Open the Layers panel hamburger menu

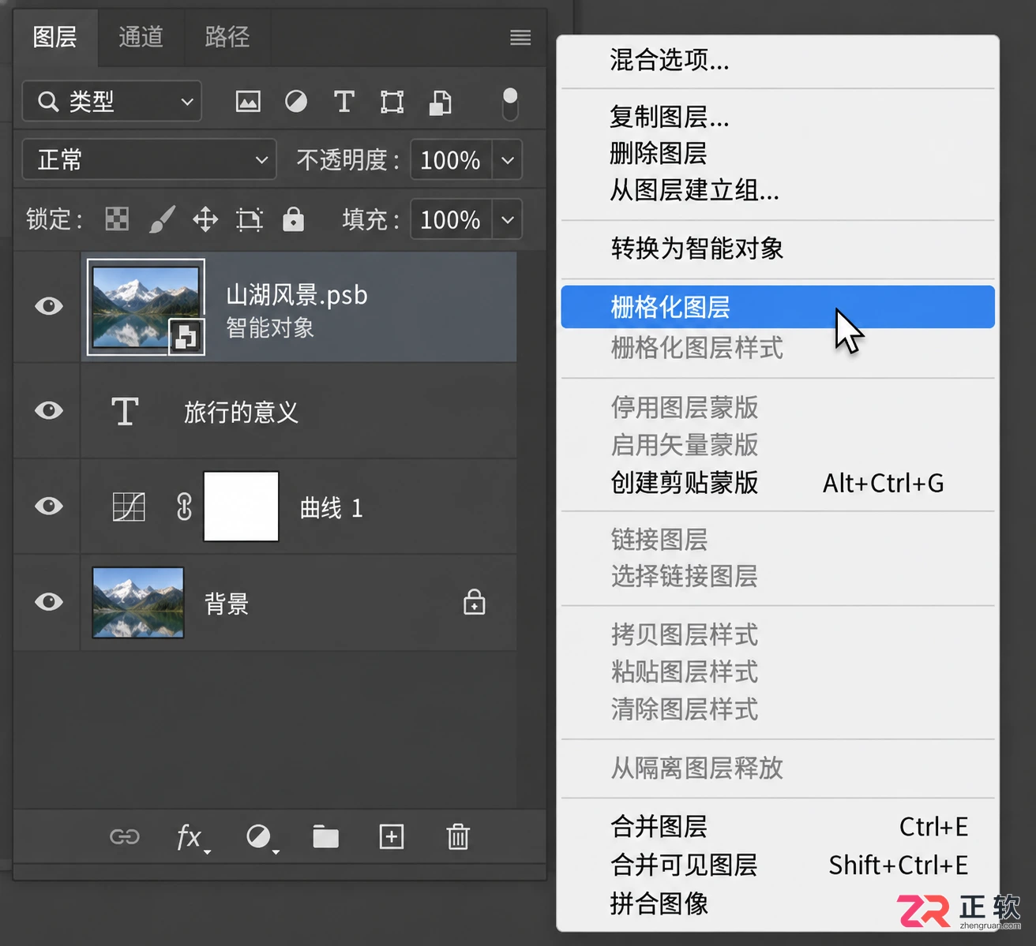click(520, 37)
